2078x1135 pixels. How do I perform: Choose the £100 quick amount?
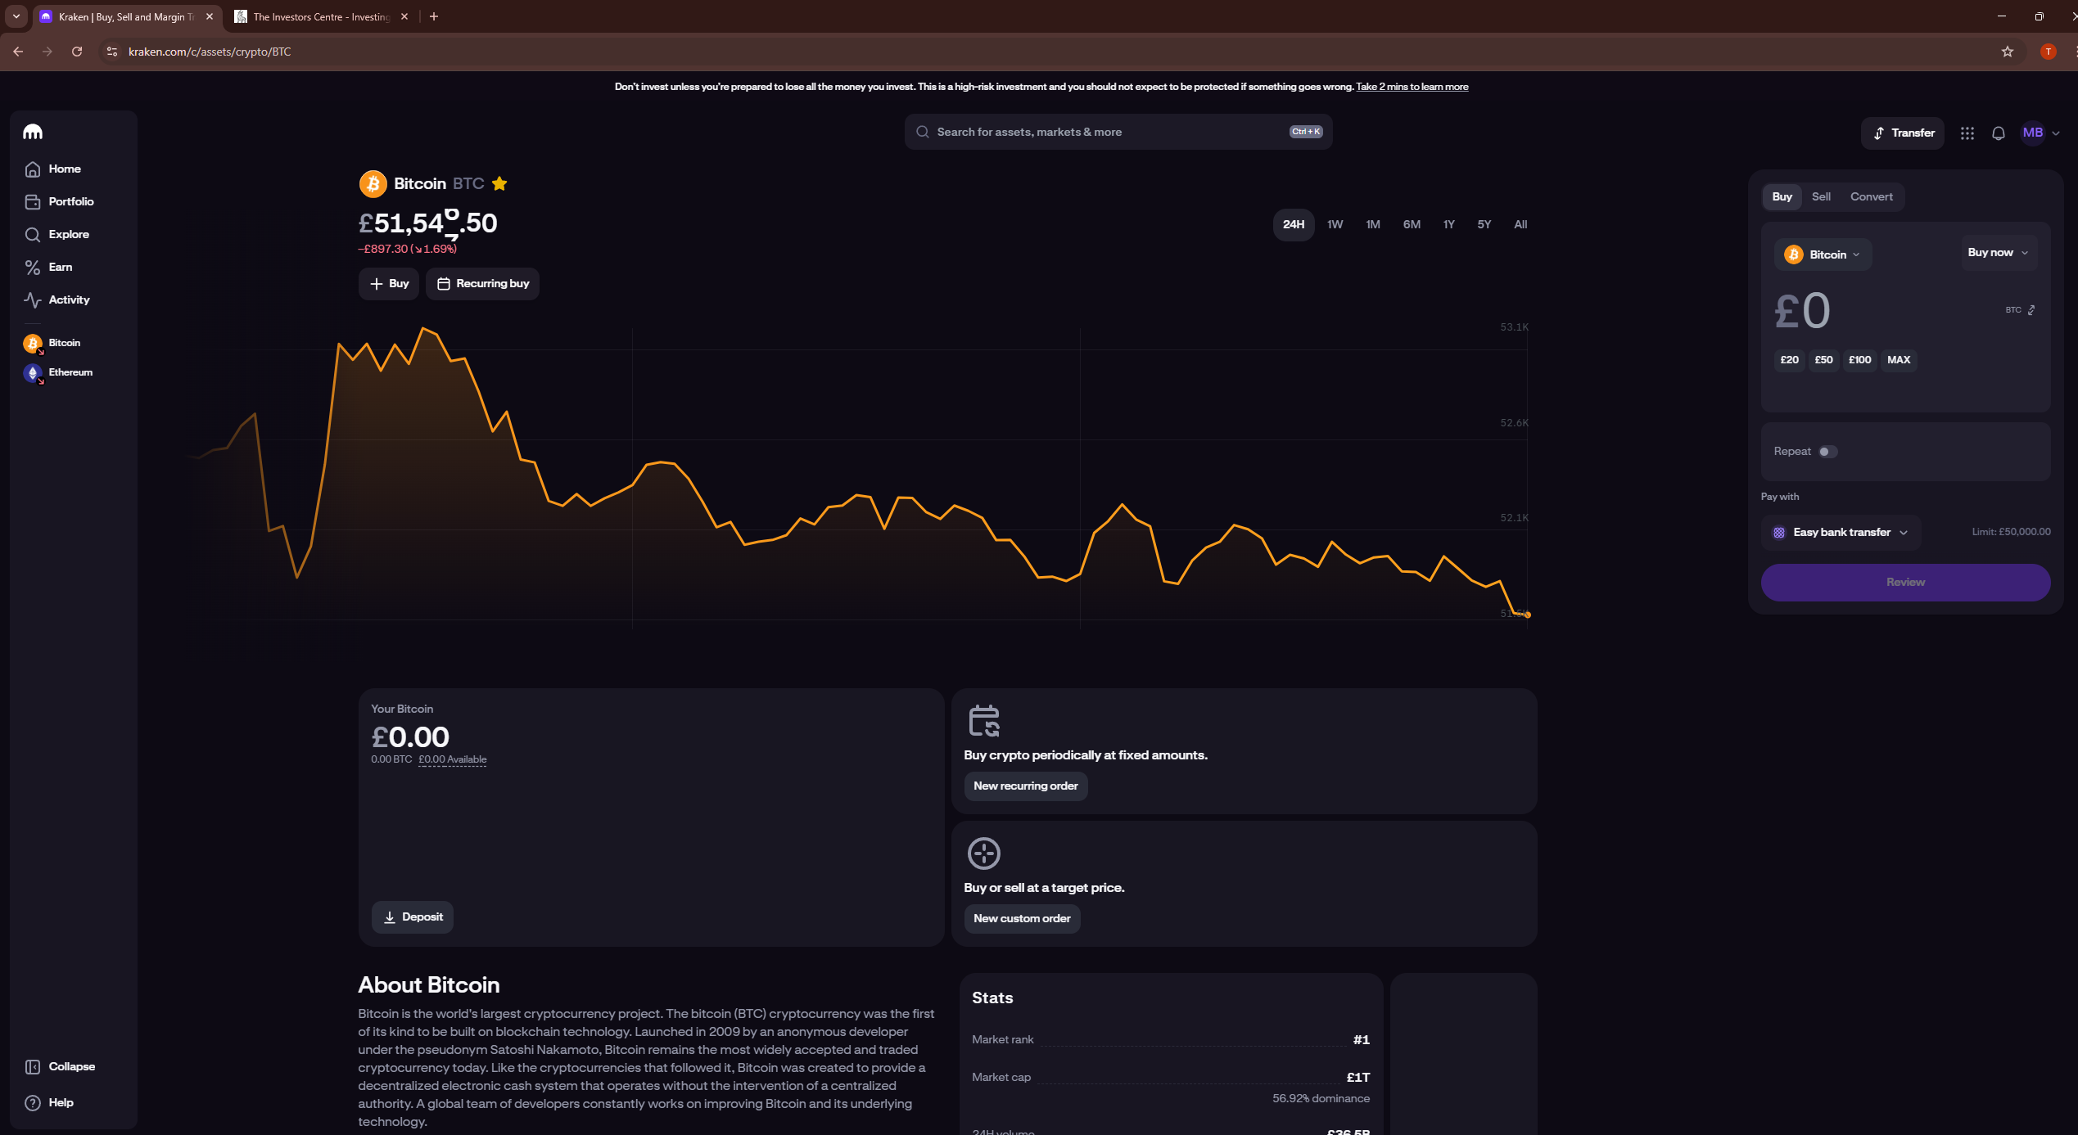(x=1859, y=360)
